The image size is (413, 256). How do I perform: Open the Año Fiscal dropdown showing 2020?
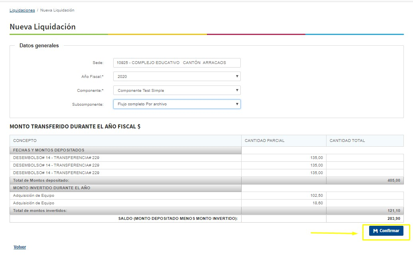click(x=177, y=76)
